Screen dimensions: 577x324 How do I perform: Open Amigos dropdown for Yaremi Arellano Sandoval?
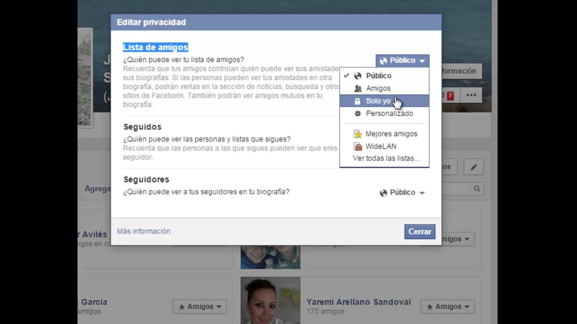(x=448, y=306)
